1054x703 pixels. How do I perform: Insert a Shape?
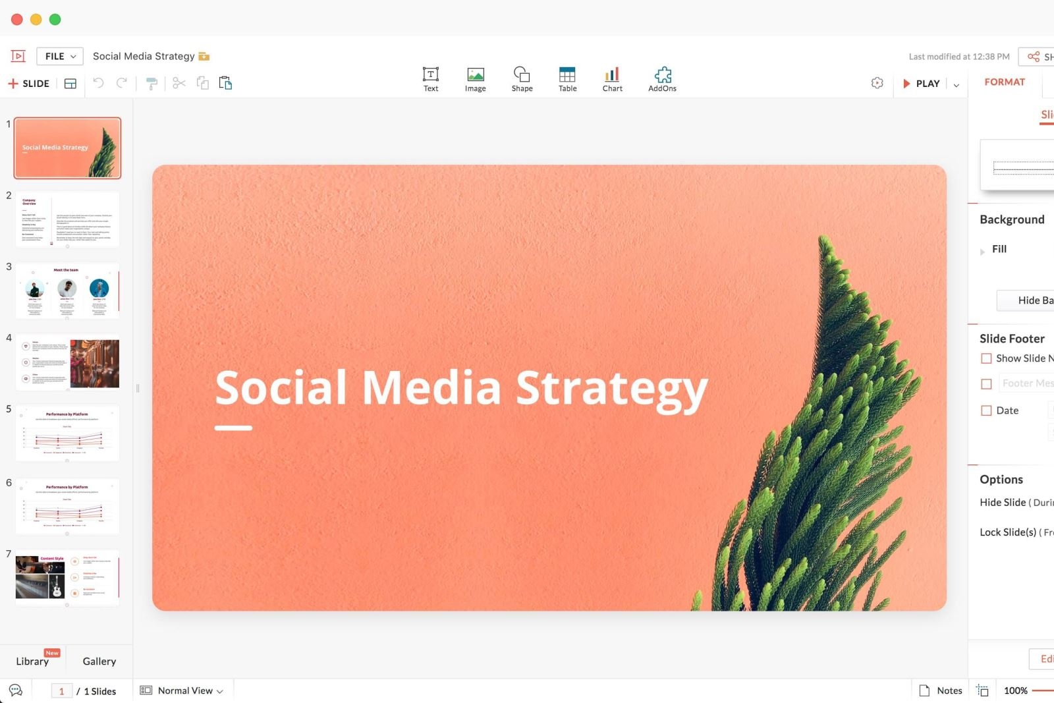click(x=522, y=79)
